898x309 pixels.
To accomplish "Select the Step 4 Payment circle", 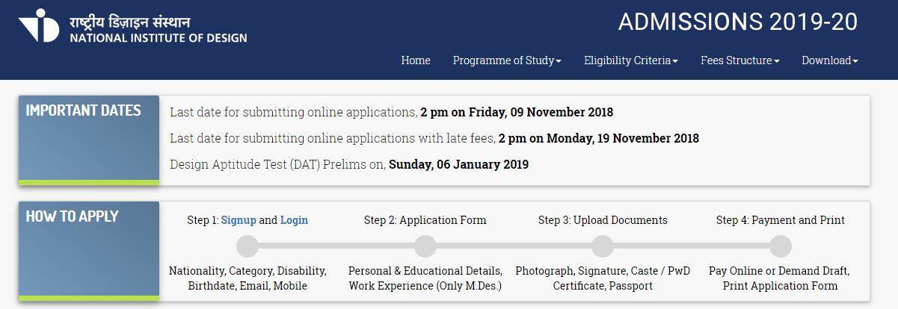I will pyautogui.click(x=780, y=246).
